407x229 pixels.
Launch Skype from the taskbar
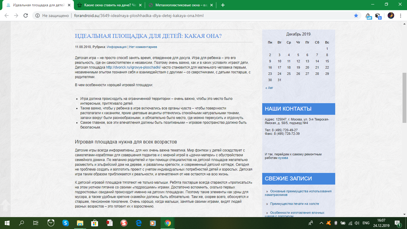point(66,223)
